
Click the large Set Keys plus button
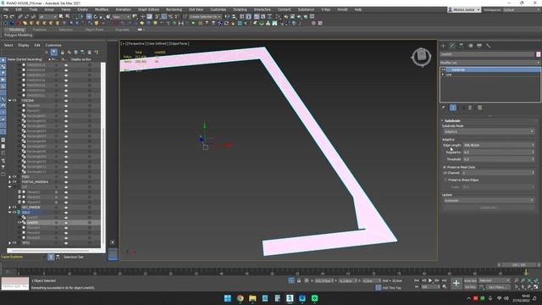click(456, 284)
